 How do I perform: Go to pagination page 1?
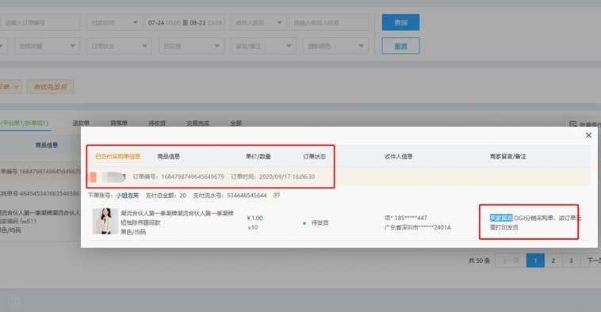click(535, 261)
